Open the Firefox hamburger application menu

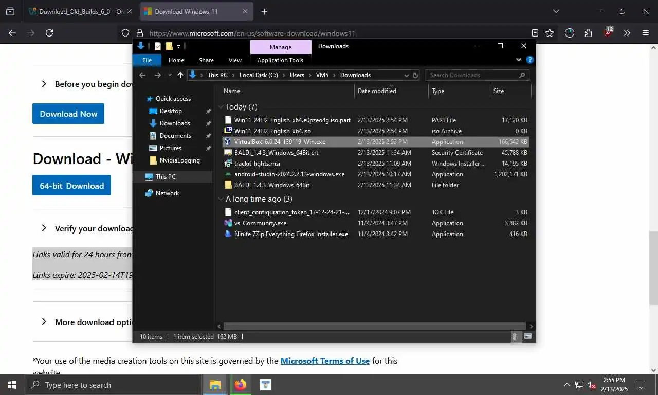[x=646, y=33]
